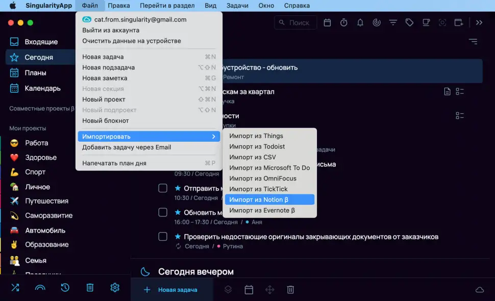Click the history clock icon at bottom
The image size is (495, 301).
pyautogui.click(x=65, y=288)
